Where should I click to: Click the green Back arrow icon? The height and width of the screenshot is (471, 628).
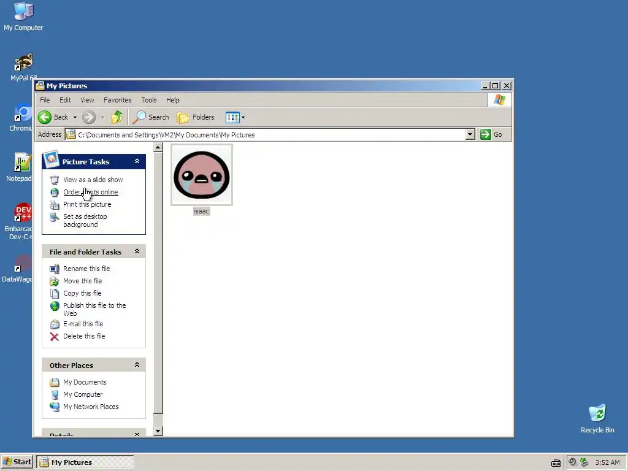point(45,117)
